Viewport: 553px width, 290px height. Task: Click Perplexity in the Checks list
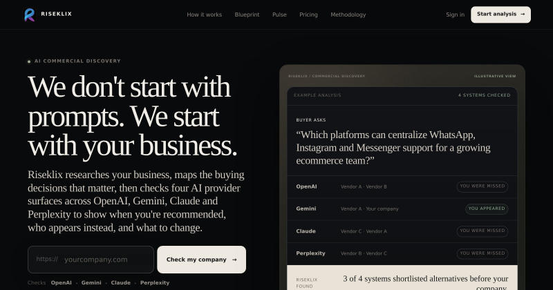point(155,282)
